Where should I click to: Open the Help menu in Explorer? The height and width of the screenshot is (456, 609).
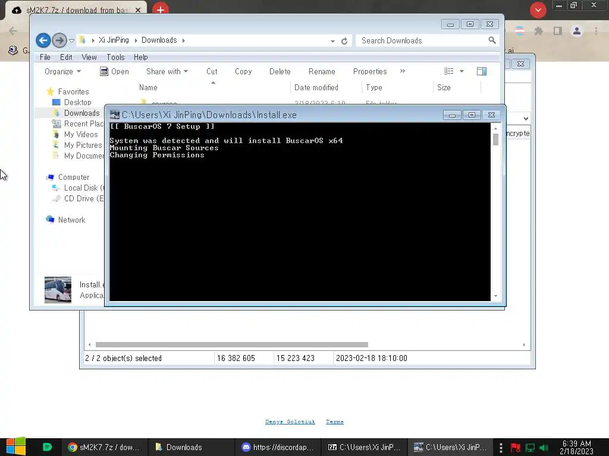click(x=140, y=57)
